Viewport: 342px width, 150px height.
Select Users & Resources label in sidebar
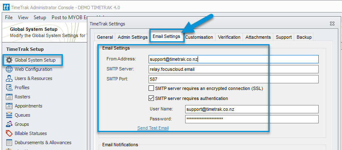tap(33, 78)
